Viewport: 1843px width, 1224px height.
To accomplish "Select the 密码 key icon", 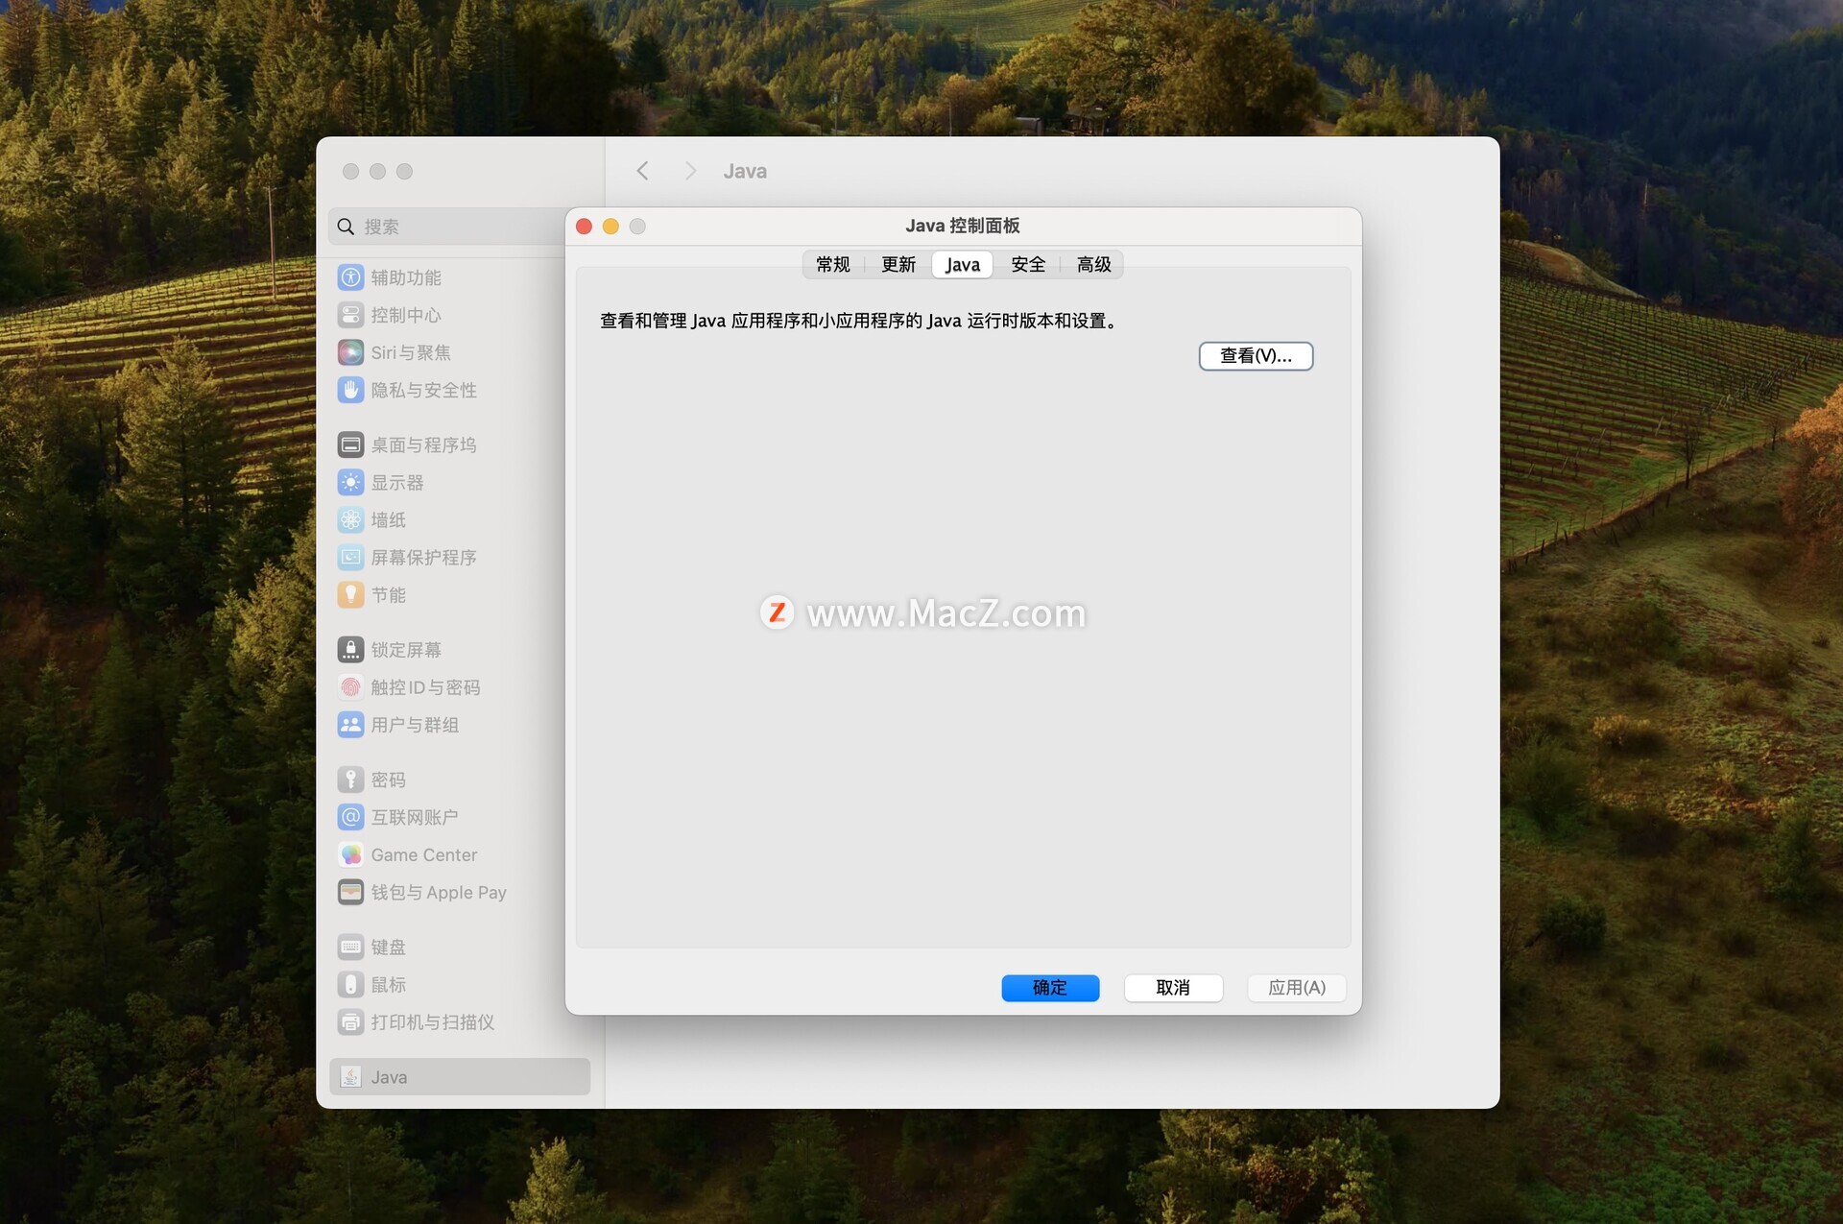I will click(x=350, y=780).
